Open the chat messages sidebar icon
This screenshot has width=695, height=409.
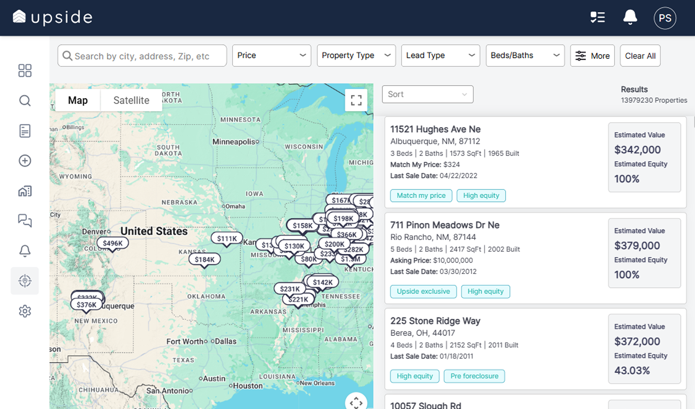tap(25, 221)
